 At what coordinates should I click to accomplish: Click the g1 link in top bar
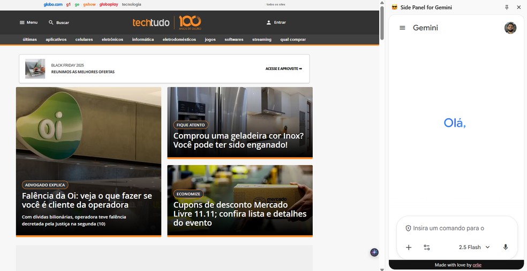click(x=69, y=4)
